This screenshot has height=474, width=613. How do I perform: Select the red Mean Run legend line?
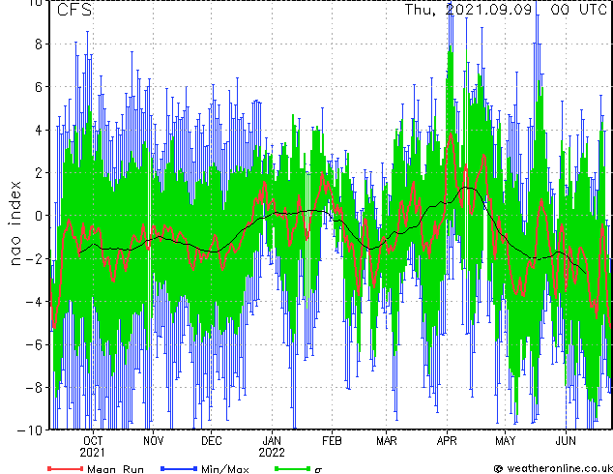66,468
